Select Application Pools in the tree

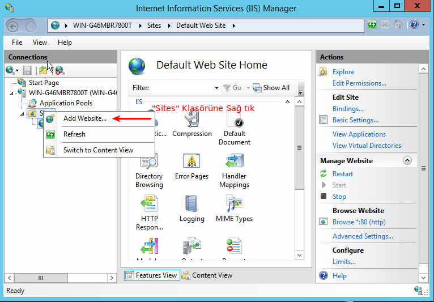[66, 103]
